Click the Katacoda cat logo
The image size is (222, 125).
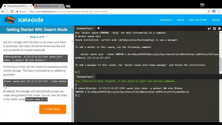click(10, 20)
